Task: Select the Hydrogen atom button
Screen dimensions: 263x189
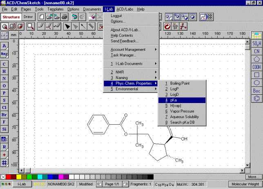Action: [x=4, y=71]
